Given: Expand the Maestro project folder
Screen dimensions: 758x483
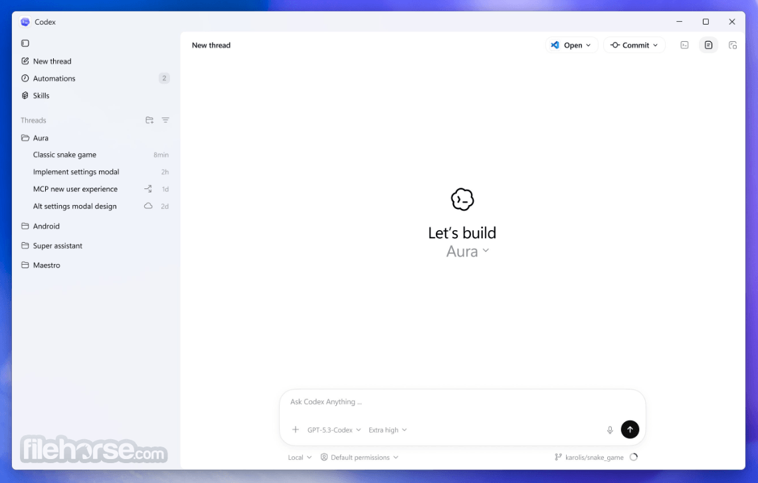Looking at the screenshot, I should coord(41,265).
